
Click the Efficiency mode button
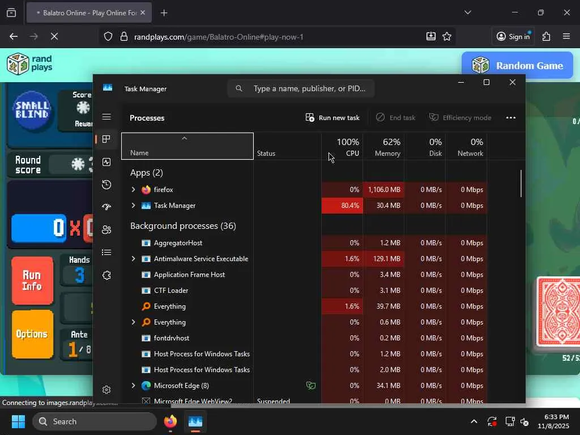tap(460, 118)
